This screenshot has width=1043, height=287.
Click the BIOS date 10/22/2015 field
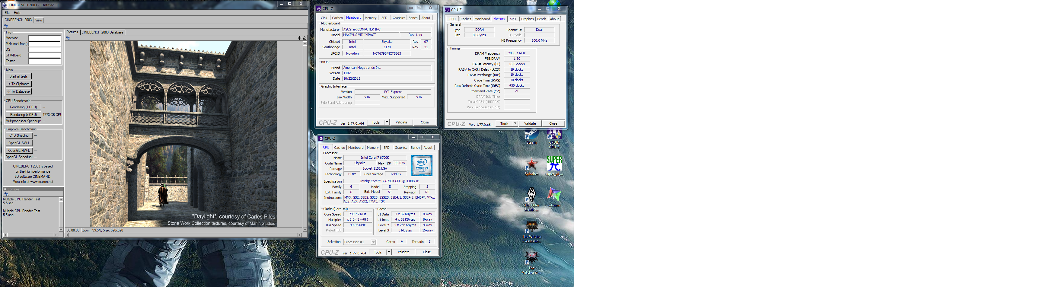pyautogui.click(x=387, y=78)
